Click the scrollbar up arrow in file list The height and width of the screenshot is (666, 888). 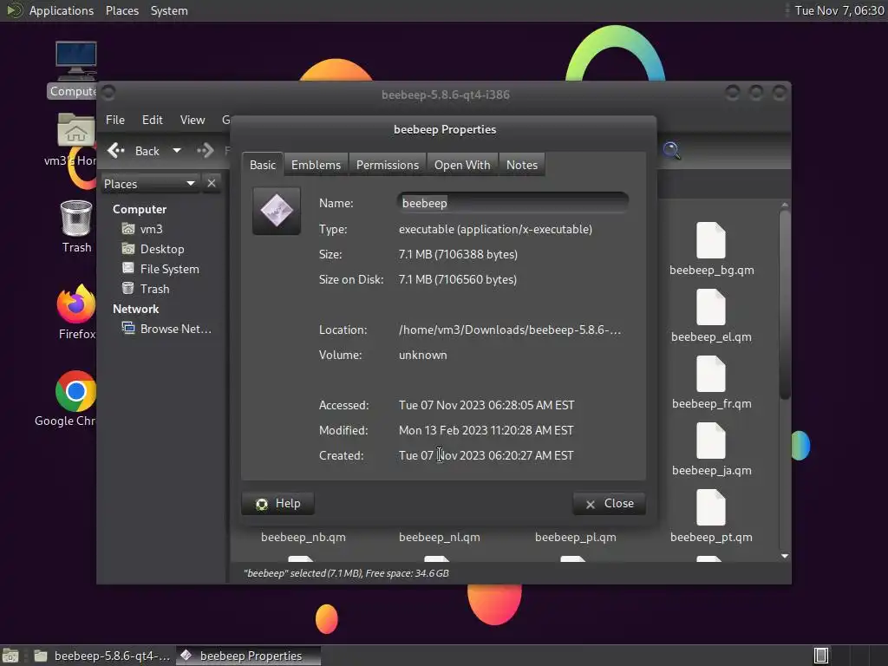coord(784,205)
